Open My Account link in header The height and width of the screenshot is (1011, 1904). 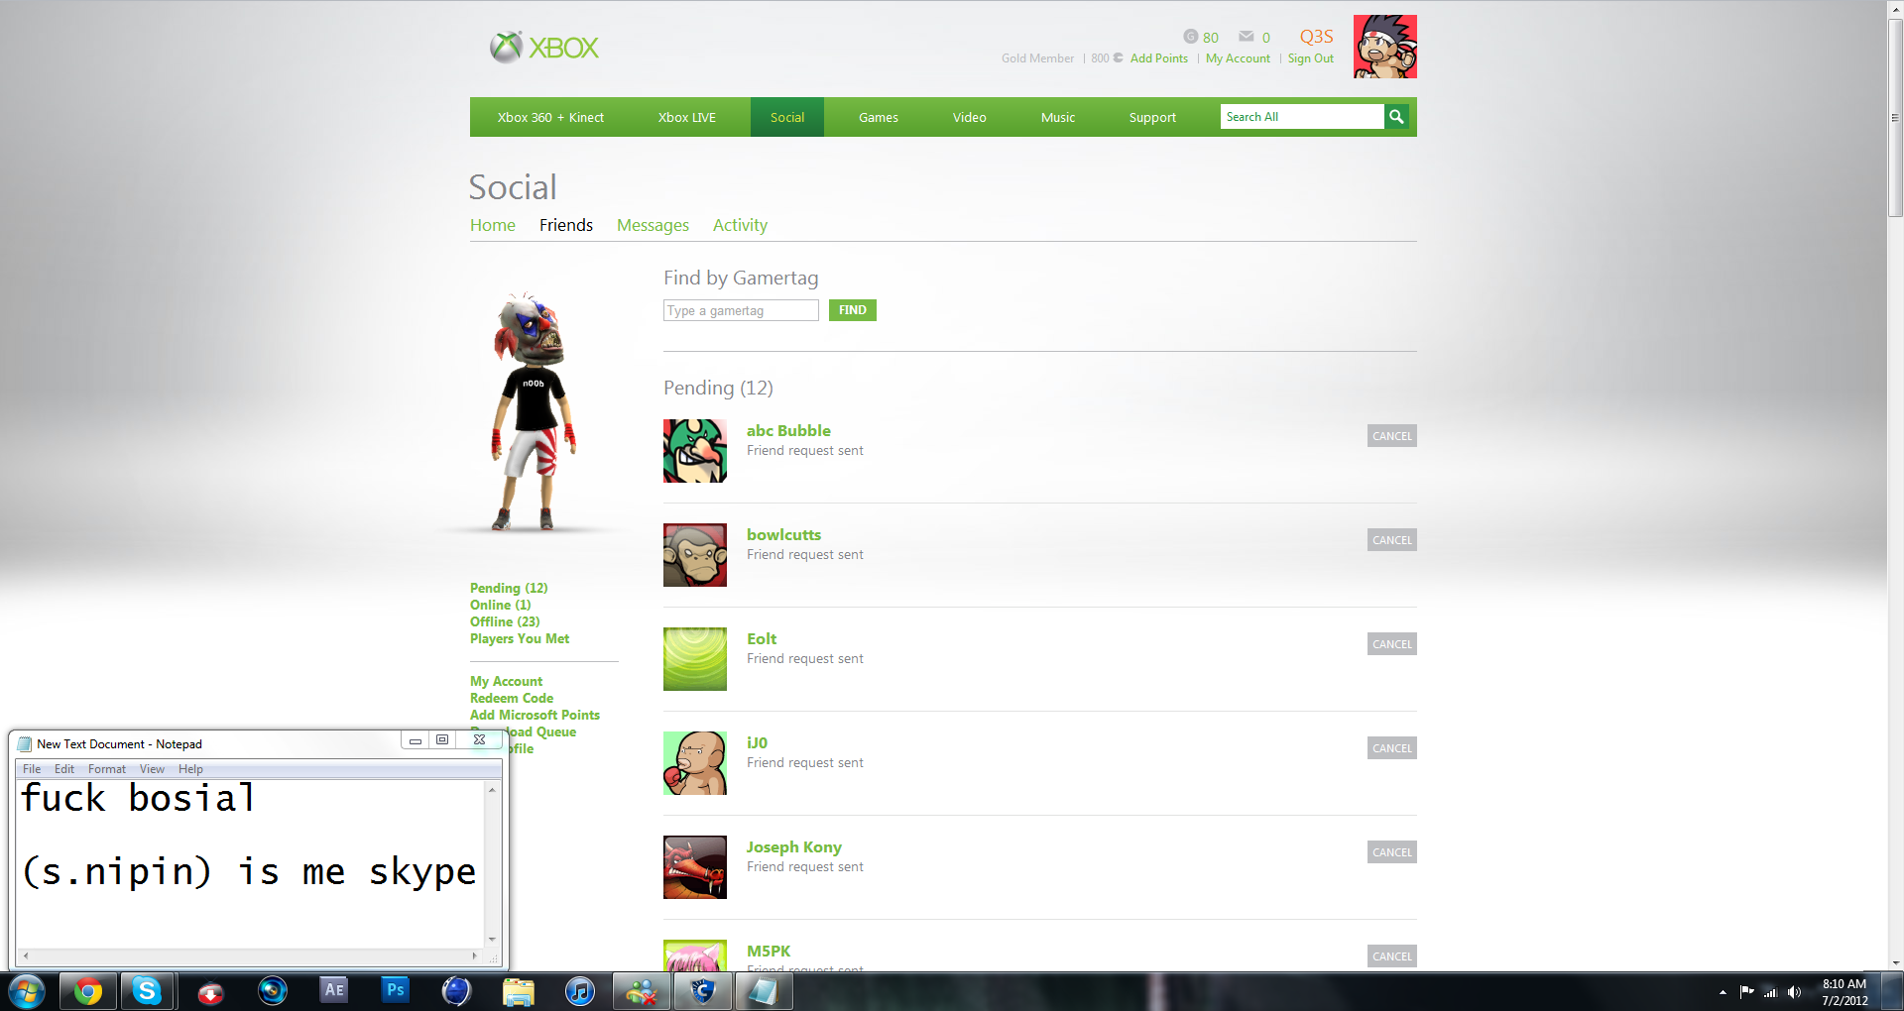tap(1238, 58)
